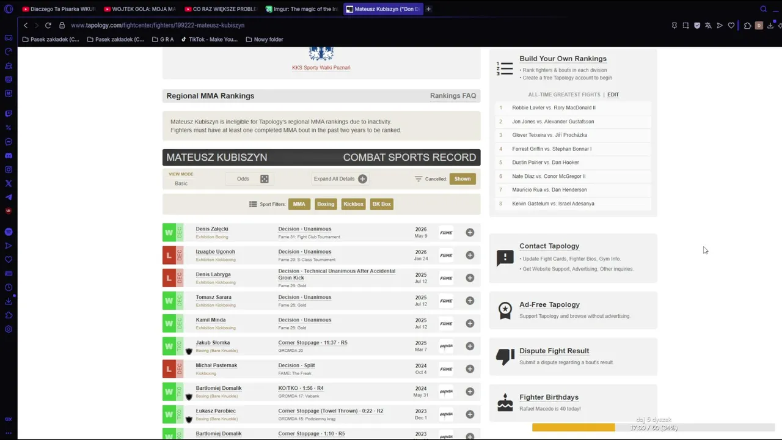Take a snapshot with the toolbar snapshot icon

pyautogui.click(x=685, y=25)
